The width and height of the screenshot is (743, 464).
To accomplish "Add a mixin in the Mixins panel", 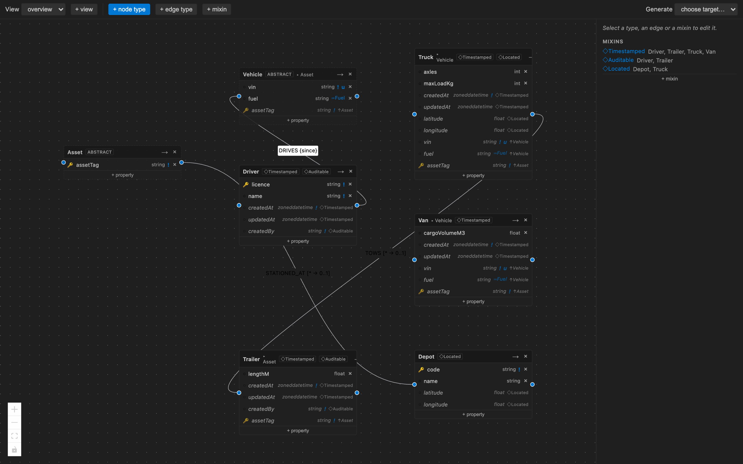I will [669, 79].
